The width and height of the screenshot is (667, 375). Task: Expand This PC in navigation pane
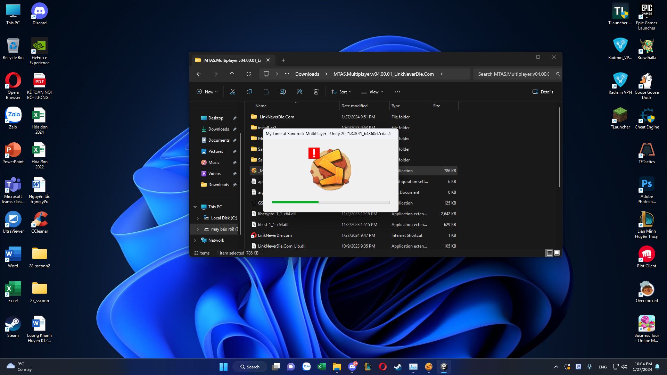pos(195,207)
